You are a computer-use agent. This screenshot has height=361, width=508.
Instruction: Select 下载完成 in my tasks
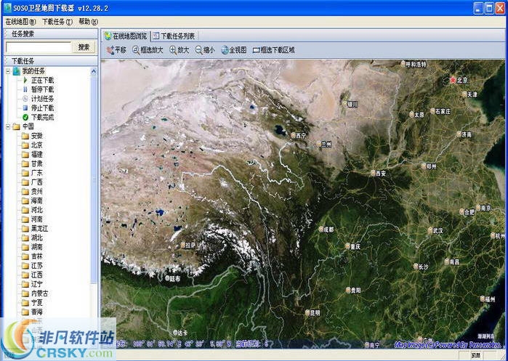pos(42,117)
